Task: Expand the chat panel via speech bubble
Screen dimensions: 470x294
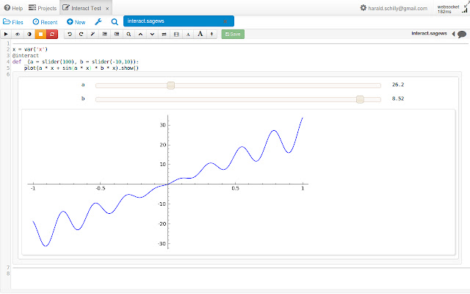Action: 462,35
